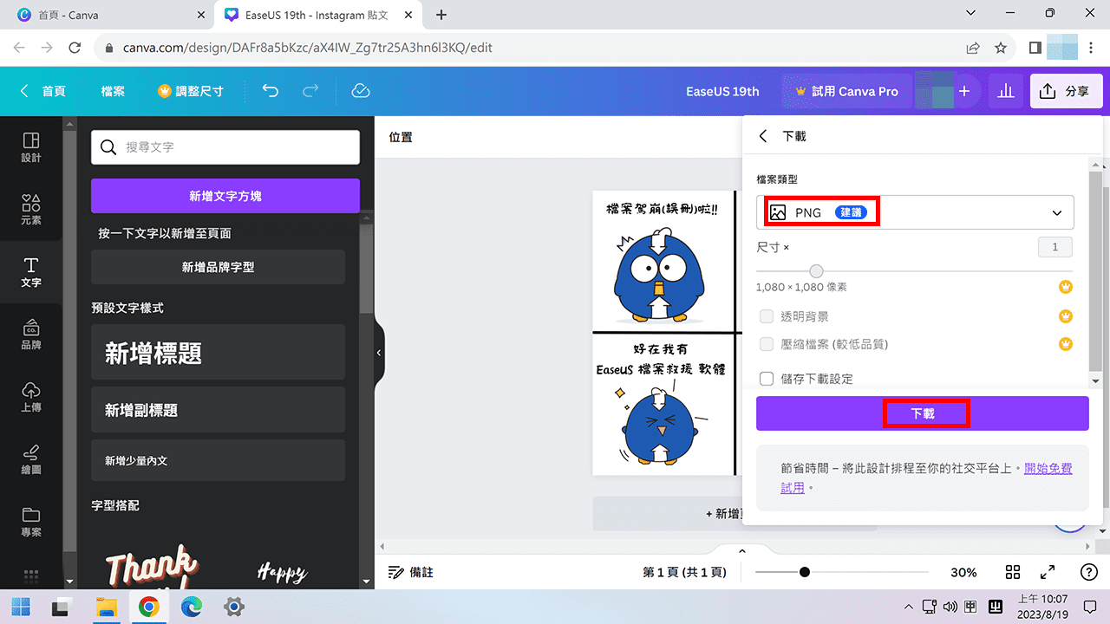Image resolution: width=1110 pixels, height=624 pixels.
Task: Enable the 透明背景 checkbox
Action: tap(767, 315)
